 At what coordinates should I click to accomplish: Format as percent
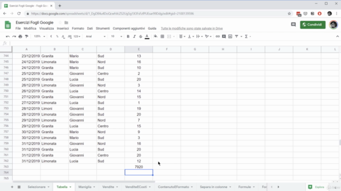tap(57, 37)
